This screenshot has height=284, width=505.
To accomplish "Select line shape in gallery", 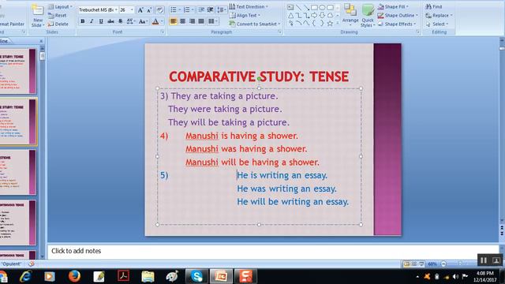I will pyautogui.click(x=298, y=7).
